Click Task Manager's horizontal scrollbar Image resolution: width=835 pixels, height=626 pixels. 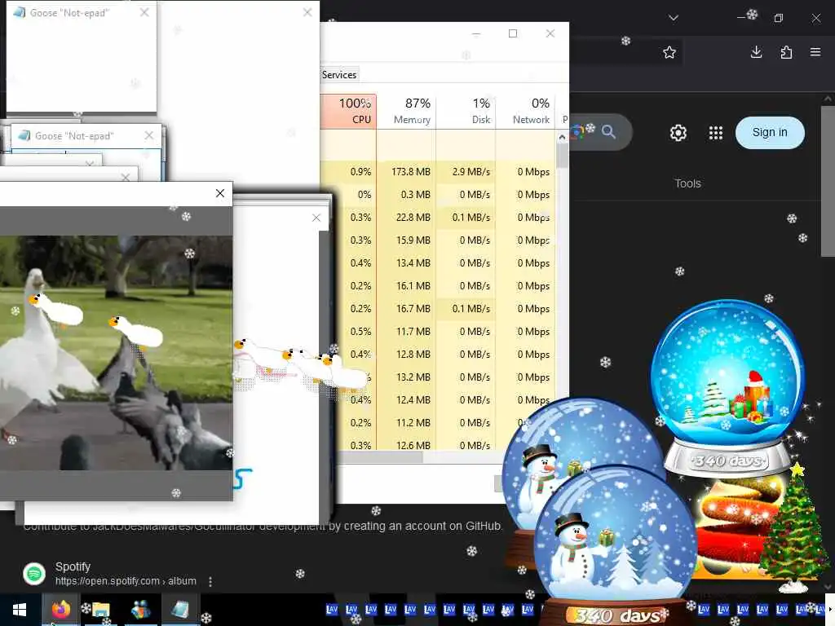(382, 457)
